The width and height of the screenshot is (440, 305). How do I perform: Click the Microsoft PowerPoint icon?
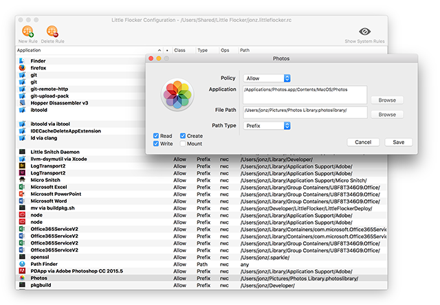[22, 194]
